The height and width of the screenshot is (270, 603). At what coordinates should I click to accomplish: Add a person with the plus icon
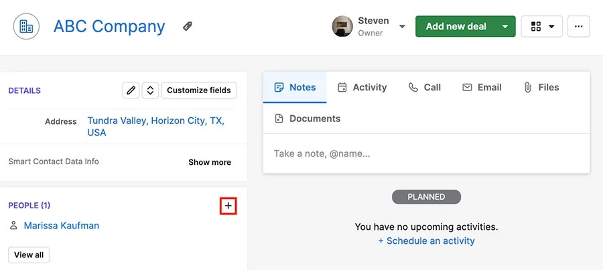pyautogui.click(x=228, y=206)
